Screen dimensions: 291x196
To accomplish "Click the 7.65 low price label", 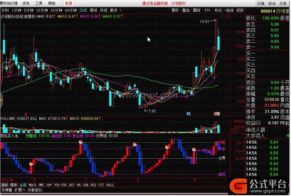I will 152,111.
